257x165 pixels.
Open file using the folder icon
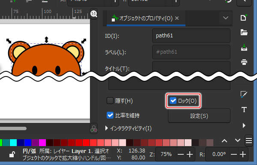pos(244,32)
